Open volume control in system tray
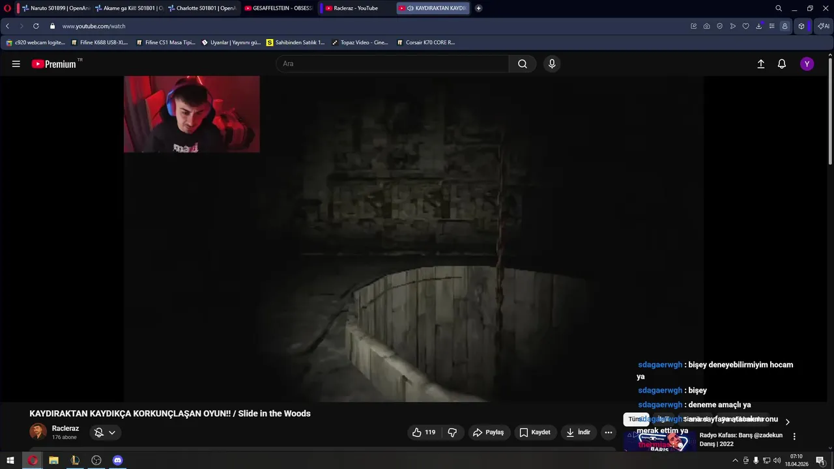This screenshot has height=469, width=834. click(x=777, y=461)
